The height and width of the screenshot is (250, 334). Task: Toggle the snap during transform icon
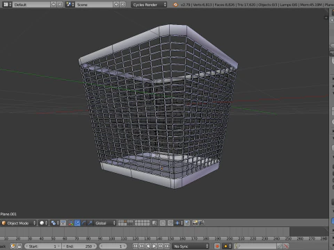[170, 223]
